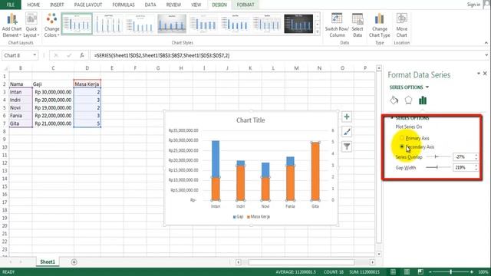Increase Series Overlap spinner value
This screenshot has height=276, width=491.
[476, 155]
